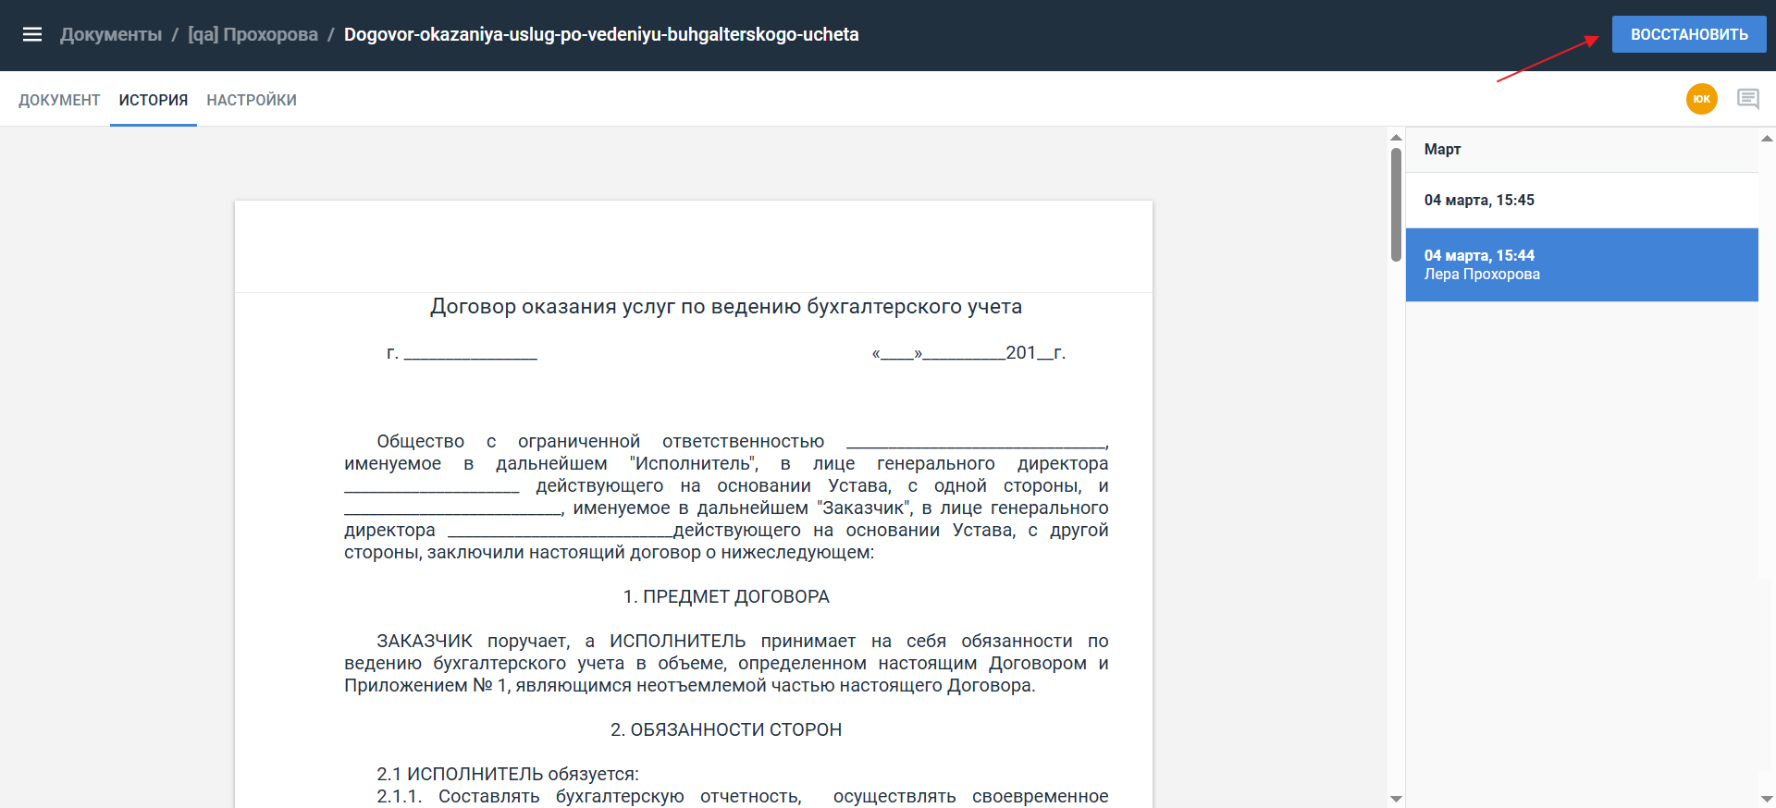Click the document scrollbar down arrow
This screenshot has width=1776, height=808.
(1396, 799)
